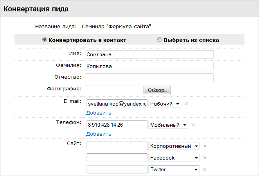Remove the Корпоративный site row x icon
The width and height of the screenshot is (259, 176).
coord(205,146)
